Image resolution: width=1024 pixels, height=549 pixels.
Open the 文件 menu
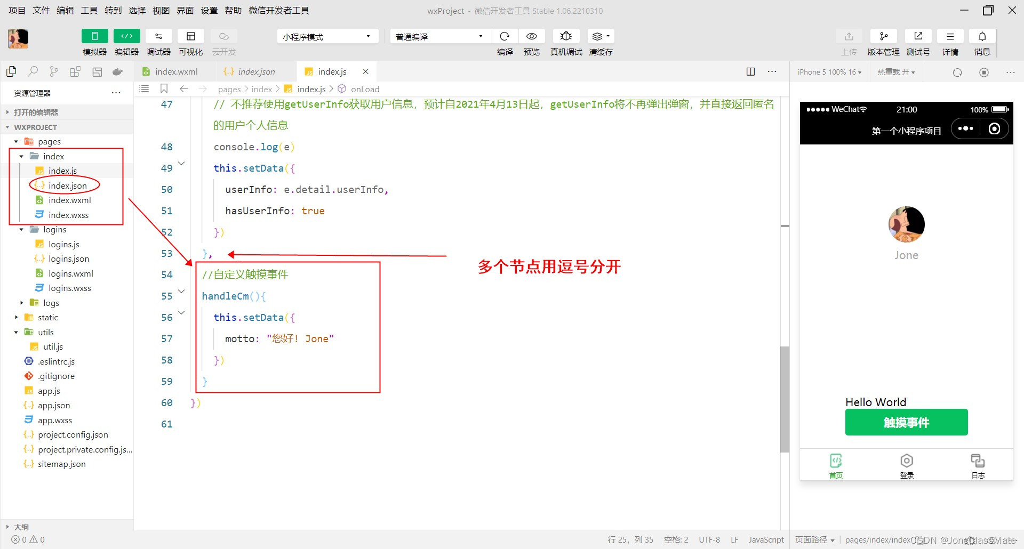[x=41, y=10]
